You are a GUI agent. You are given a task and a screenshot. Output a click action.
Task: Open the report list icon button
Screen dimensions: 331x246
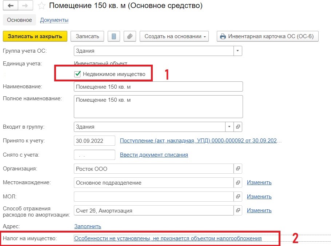point(114,36)
